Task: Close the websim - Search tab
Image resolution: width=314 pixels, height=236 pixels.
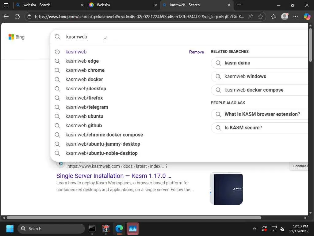Action: 82,5
